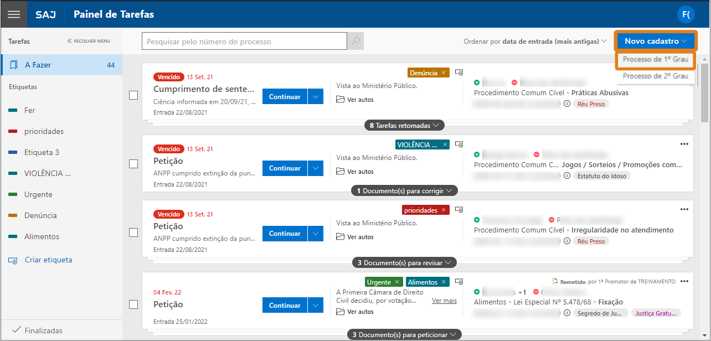Click the magnifier search icon

(x=355, y=42)
